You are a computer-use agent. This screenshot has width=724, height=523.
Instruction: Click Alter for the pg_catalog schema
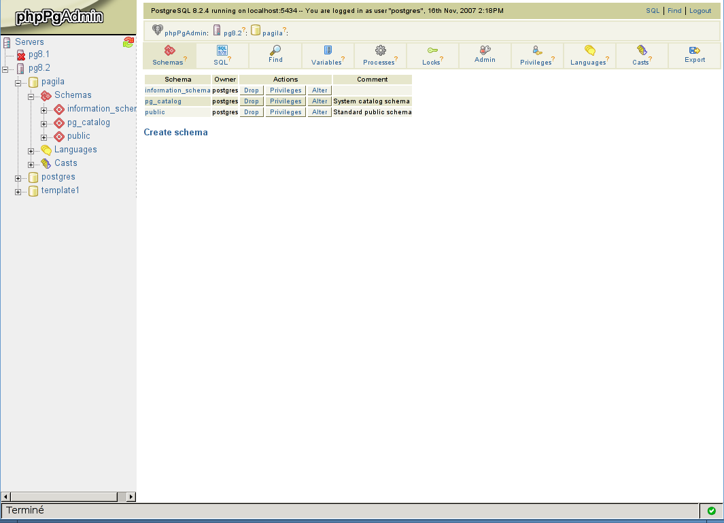(x=320, y=101)
